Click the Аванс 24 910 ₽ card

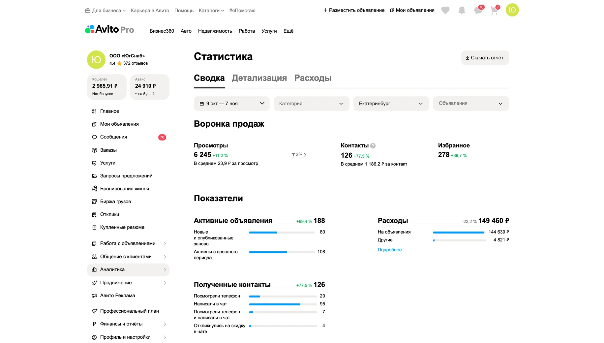point(150,87)
